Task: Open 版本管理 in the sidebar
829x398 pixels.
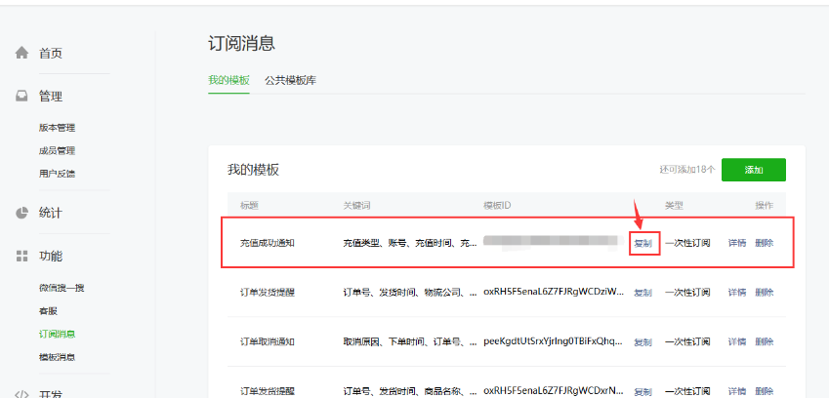Action: (57, 128)
